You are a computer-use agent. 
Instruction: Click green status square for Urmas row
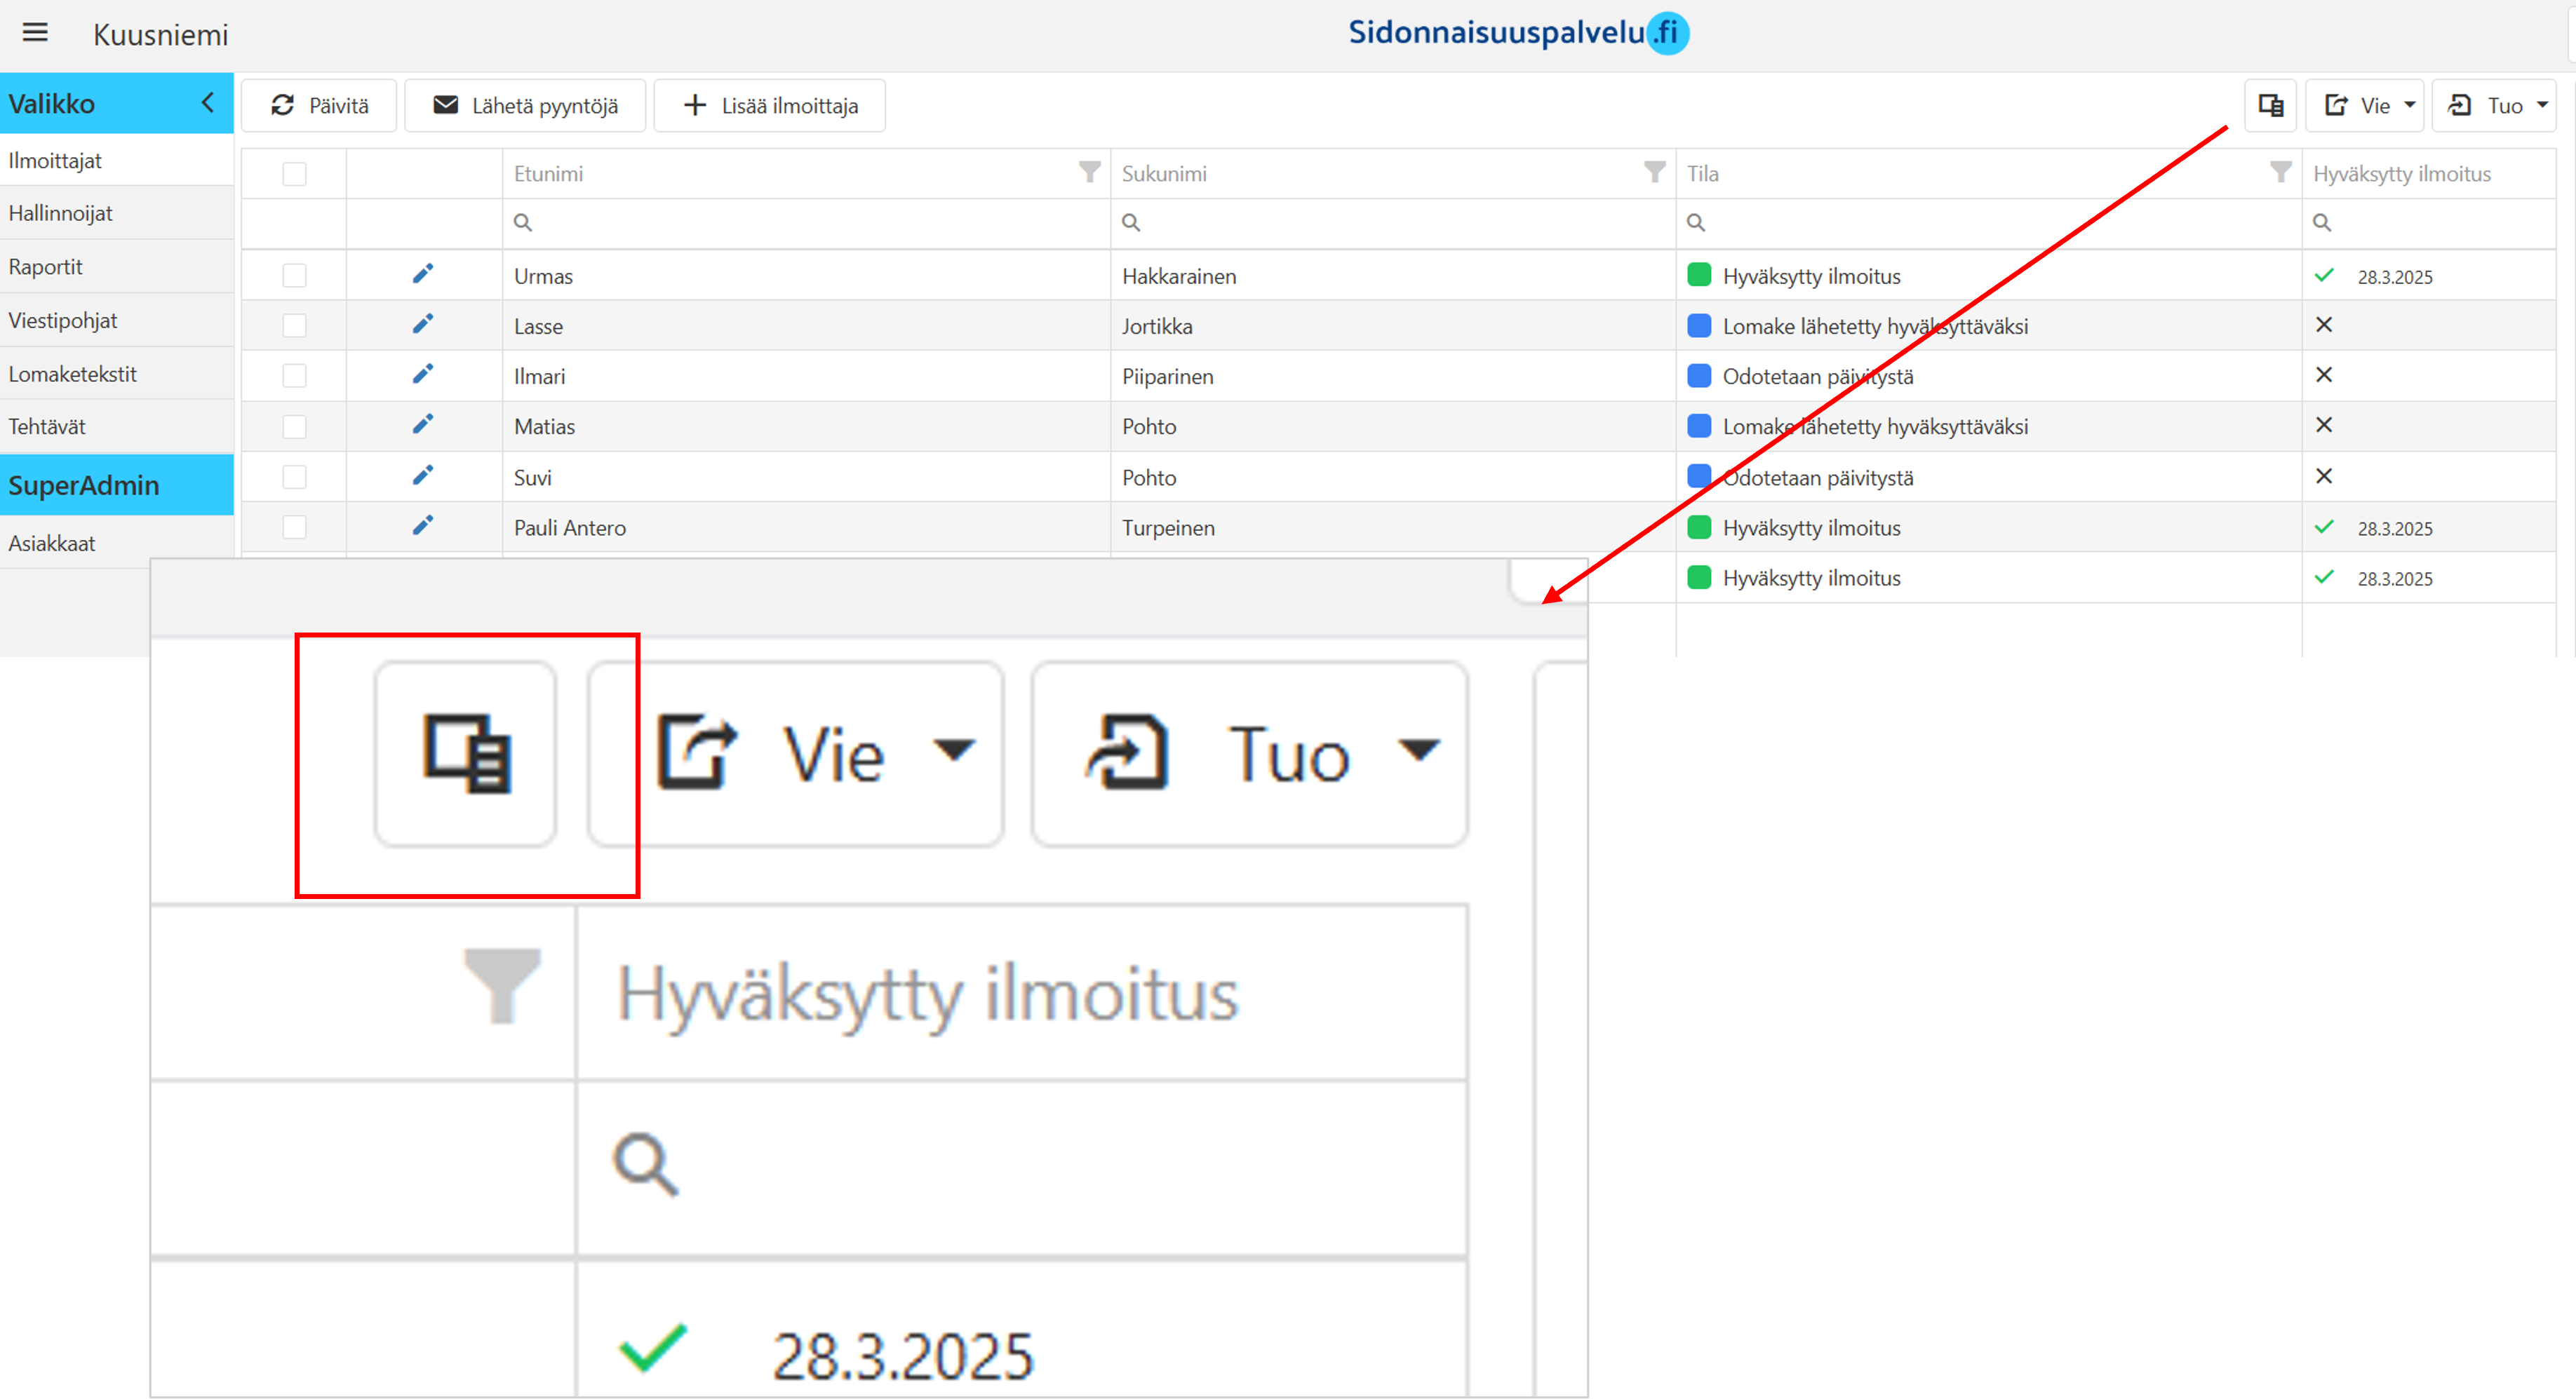pos(1699,275)
